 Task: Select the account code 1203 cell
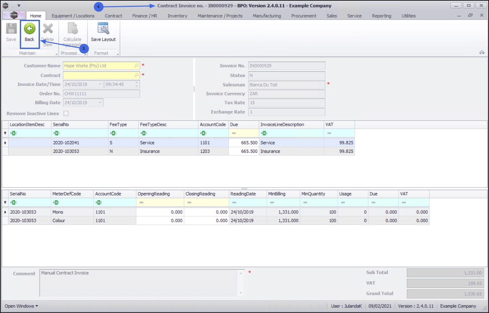214,151
